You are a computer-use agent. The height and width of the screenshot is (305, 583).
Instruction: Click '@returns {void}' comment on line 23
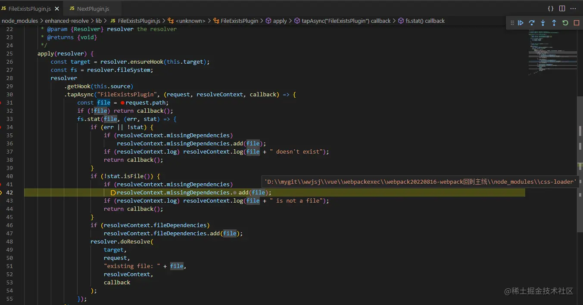click(72, 37)
